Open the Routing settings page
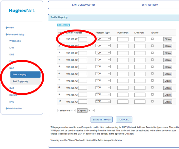The height and width of the screenshot is (149, 179). click(x=13, y=95)
